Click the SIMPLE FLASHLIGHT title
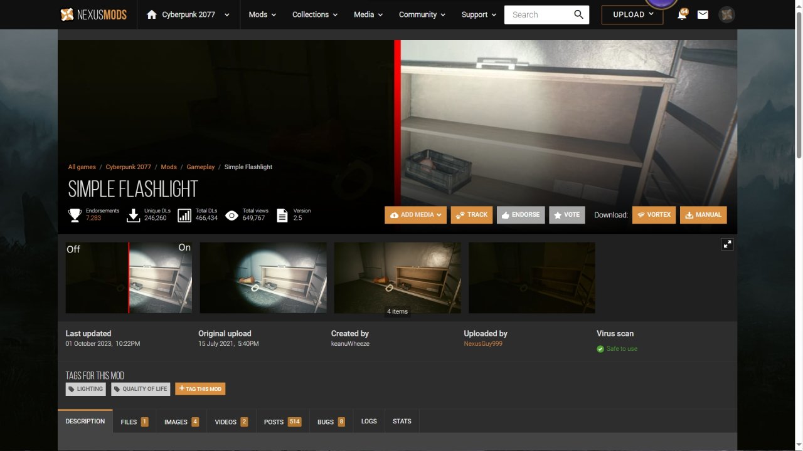Image resolution: width=803 pixels, height=451 pixels. (133, 189)
